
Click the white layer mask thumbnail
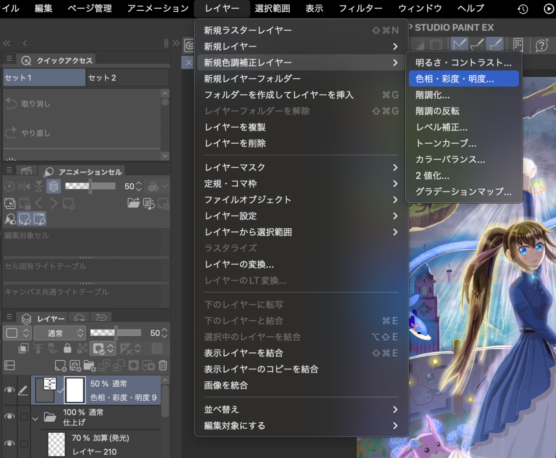pos(75,390)
